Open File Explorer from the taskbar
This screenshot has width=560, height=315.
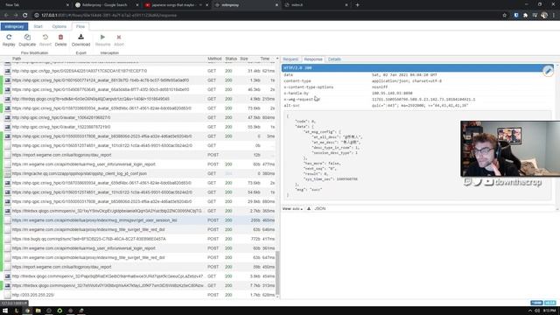tap(38, 311)
